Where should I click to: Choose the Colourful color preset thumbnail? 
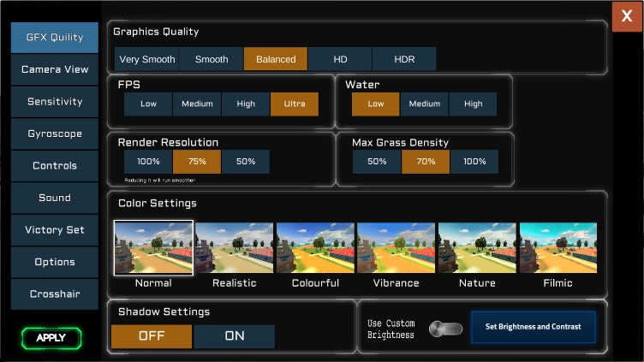[x=315, y=248]
